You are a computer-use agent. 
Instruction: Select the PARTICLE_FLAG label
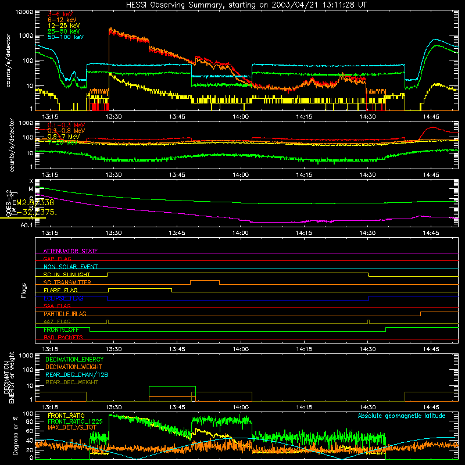tap(65, 314)
